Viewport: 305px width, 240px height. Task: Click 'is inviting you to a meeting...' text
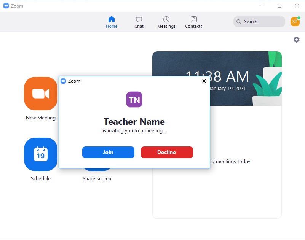(x=134, y=131)
